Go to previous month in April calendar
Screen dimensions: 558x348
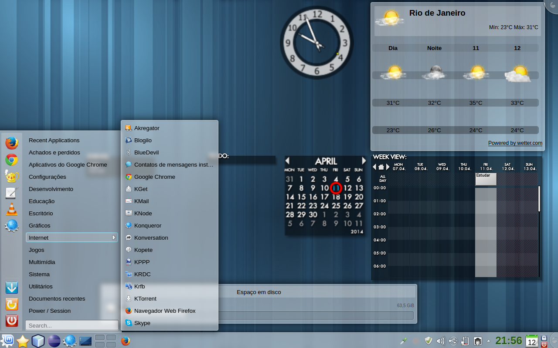(x=287, y=161)
